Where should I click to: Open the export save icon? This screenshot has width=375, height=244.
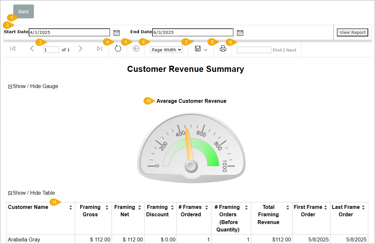coord(198,49)
